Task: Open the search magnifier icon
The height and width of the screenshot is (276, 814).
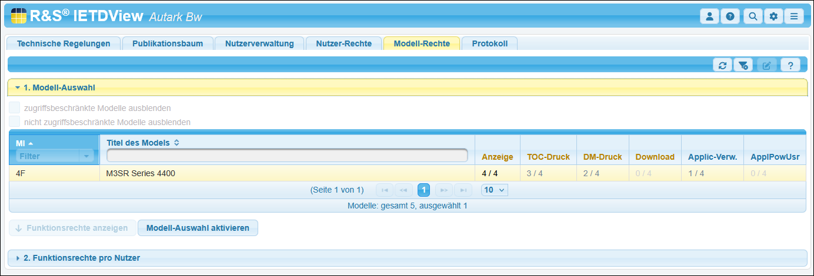Action: 753,16
